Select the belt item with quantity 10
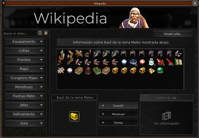 tap(133, 62)
